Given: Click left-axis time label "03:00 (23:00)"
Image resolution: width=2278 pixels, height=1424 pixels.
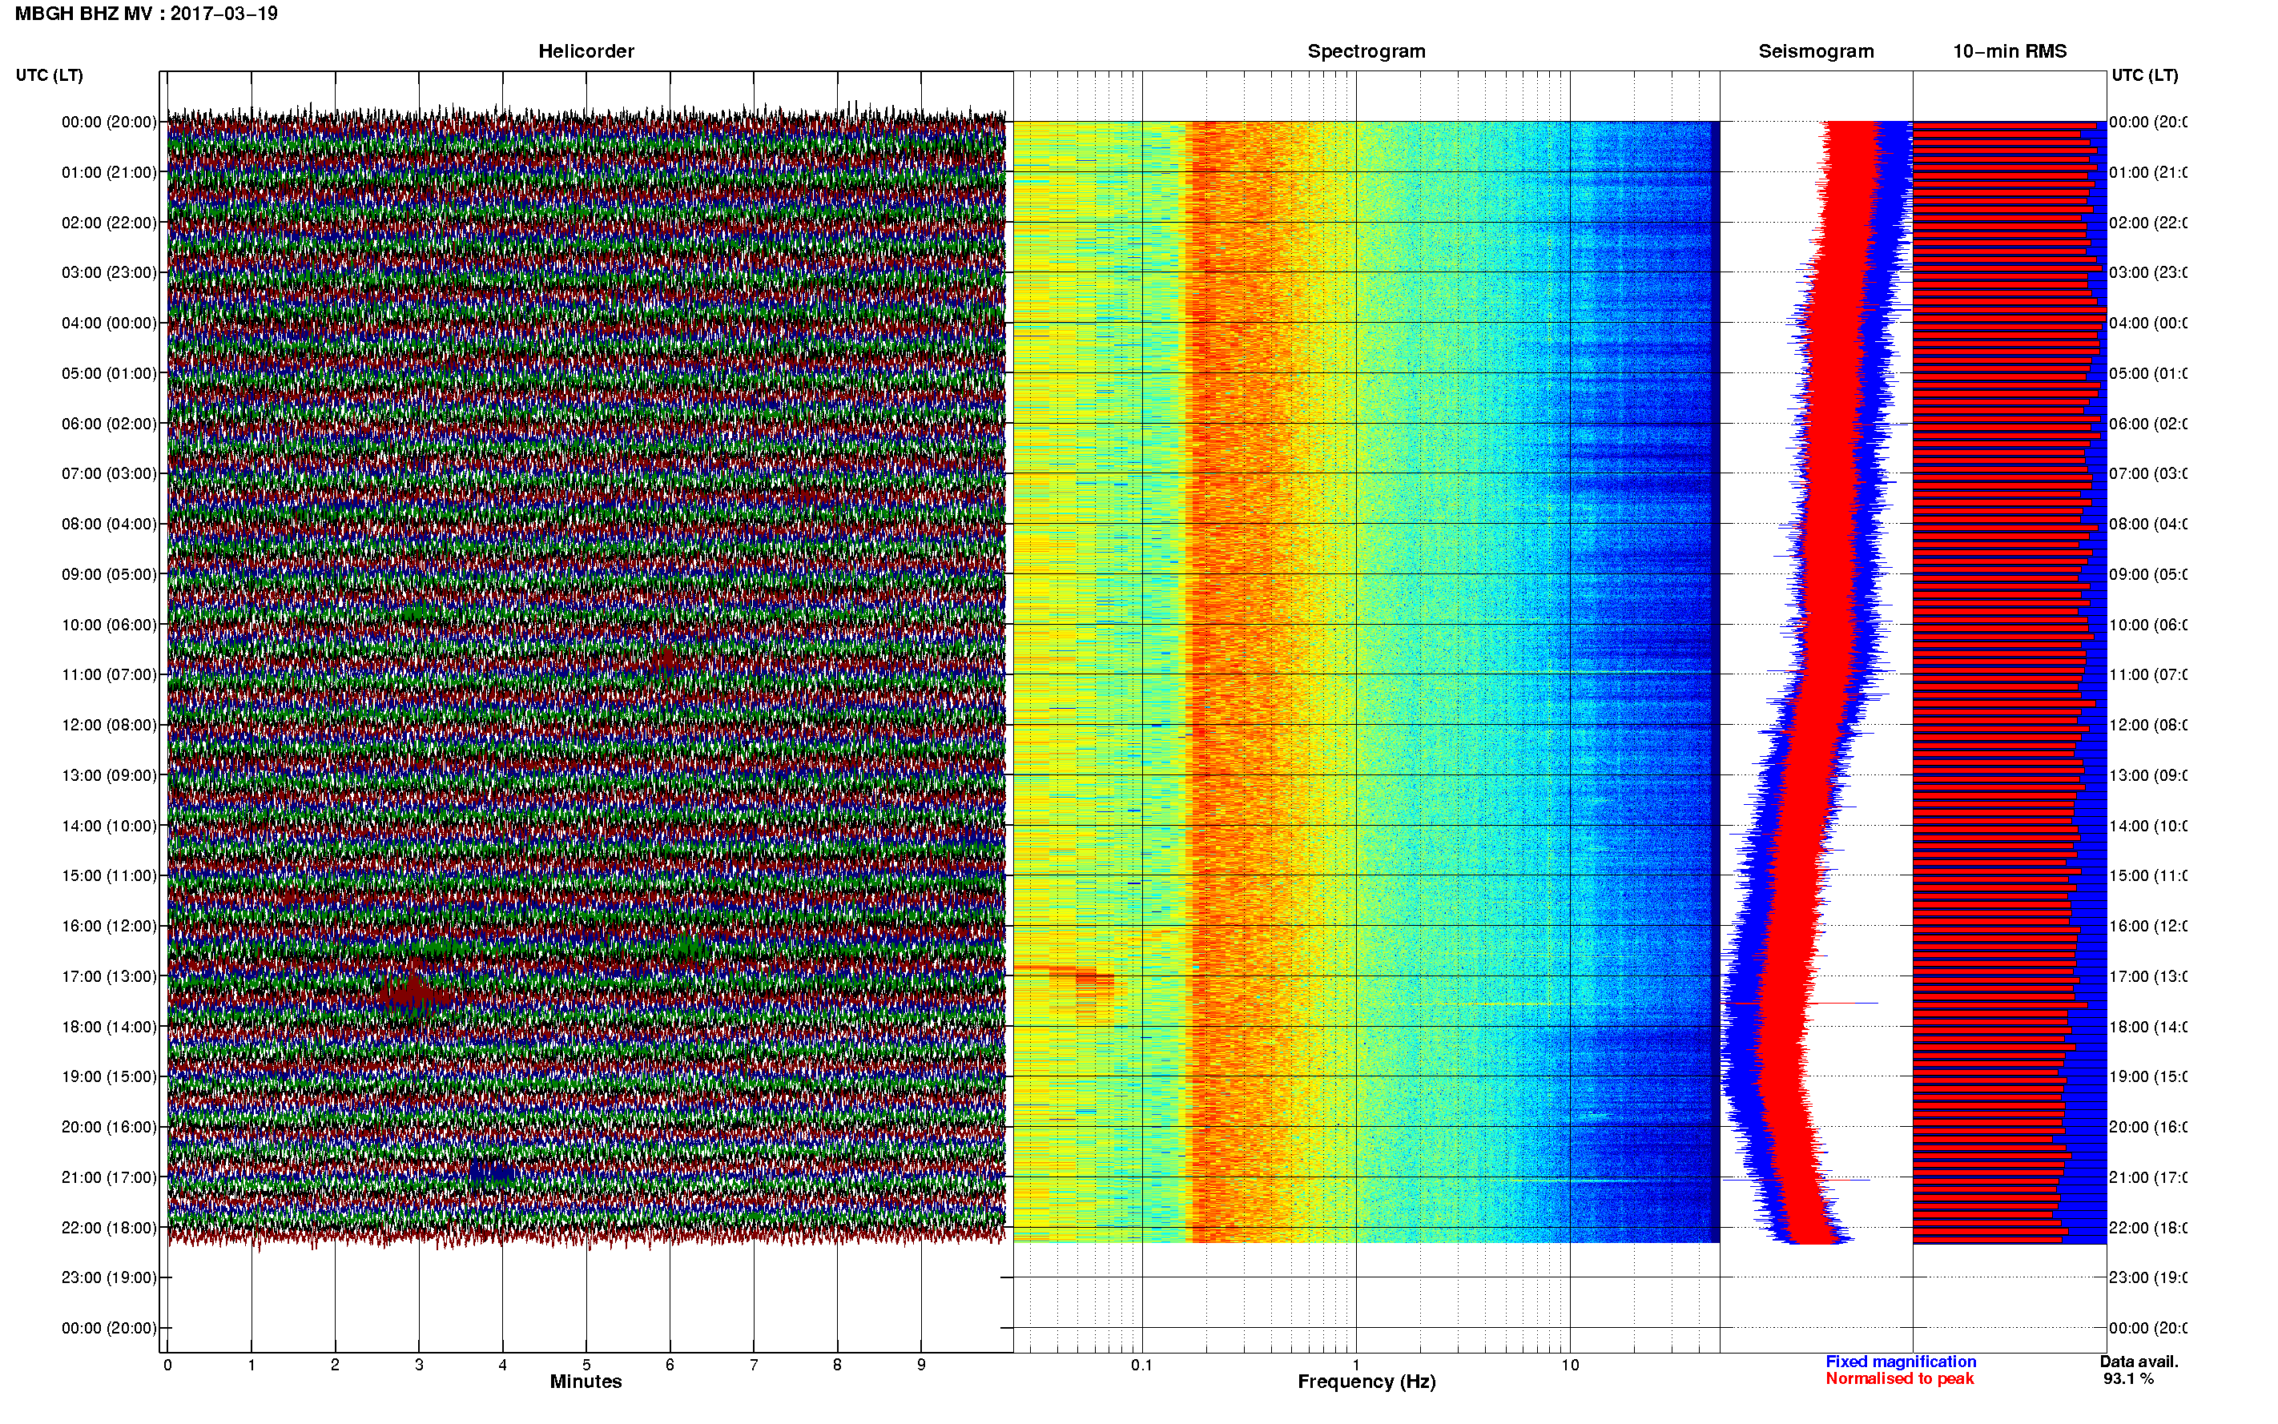Looking at the screenshot, I should point(109,272).
